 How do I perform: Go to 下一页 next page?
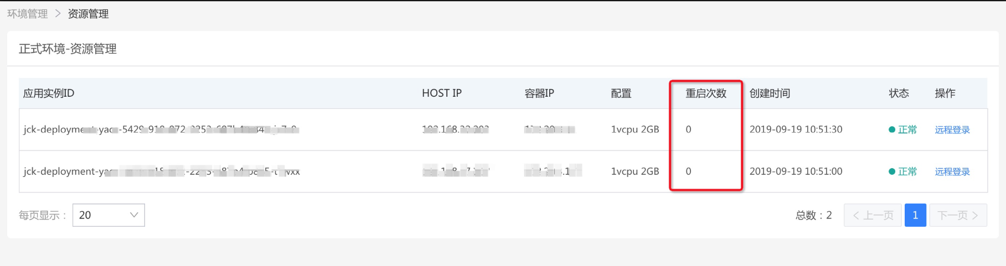958,215
